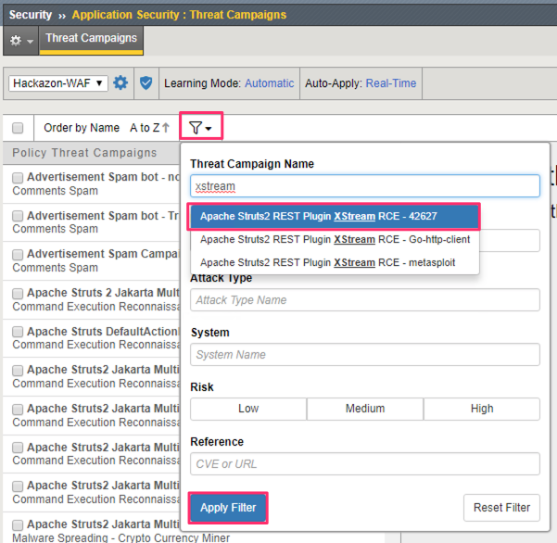Select the Medium risk option
Image resolution: width=557 pixels, height=543 pixels.
click(x=365, y=409)
